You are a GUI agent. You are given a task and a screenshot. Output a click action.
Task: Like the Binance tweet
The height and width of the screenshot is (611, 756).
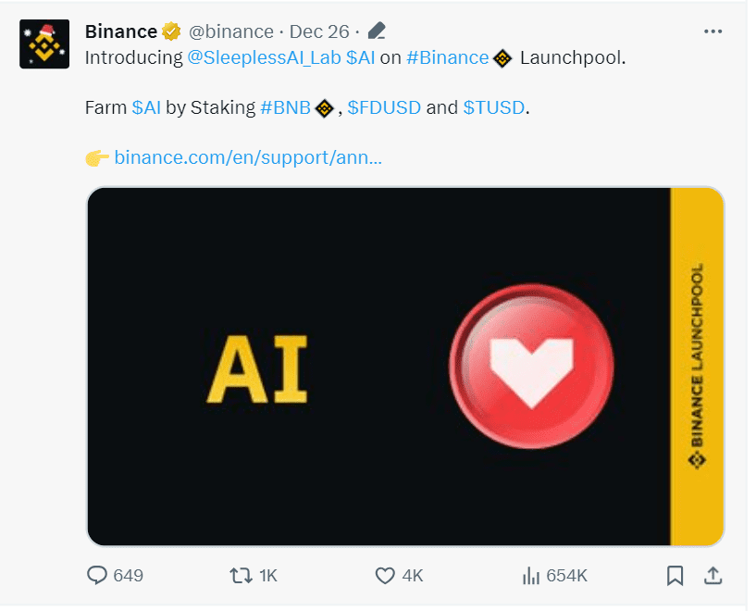[x=384, y=575]
